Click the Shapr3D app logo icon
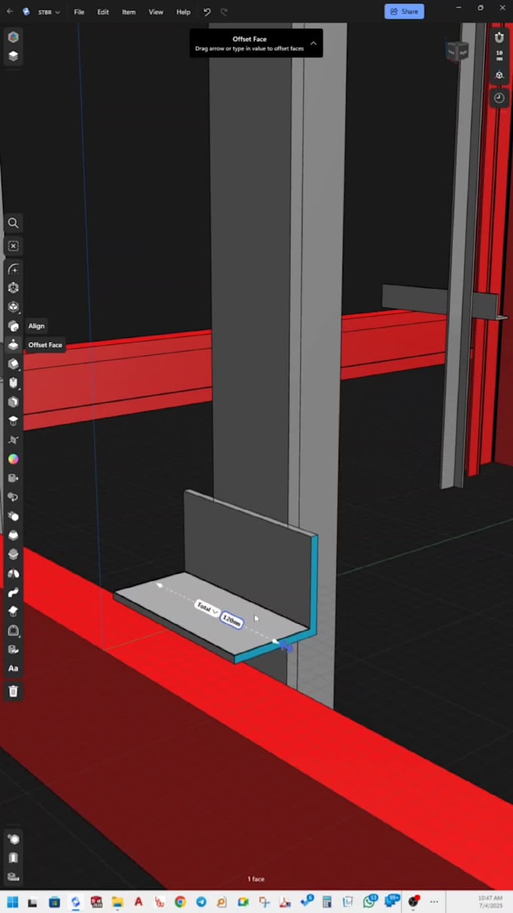This screenshot has width=513, height=913. click(x=26, y=12)
